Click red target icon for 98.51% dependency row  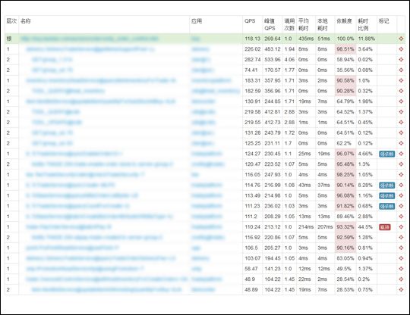[401, 49]
